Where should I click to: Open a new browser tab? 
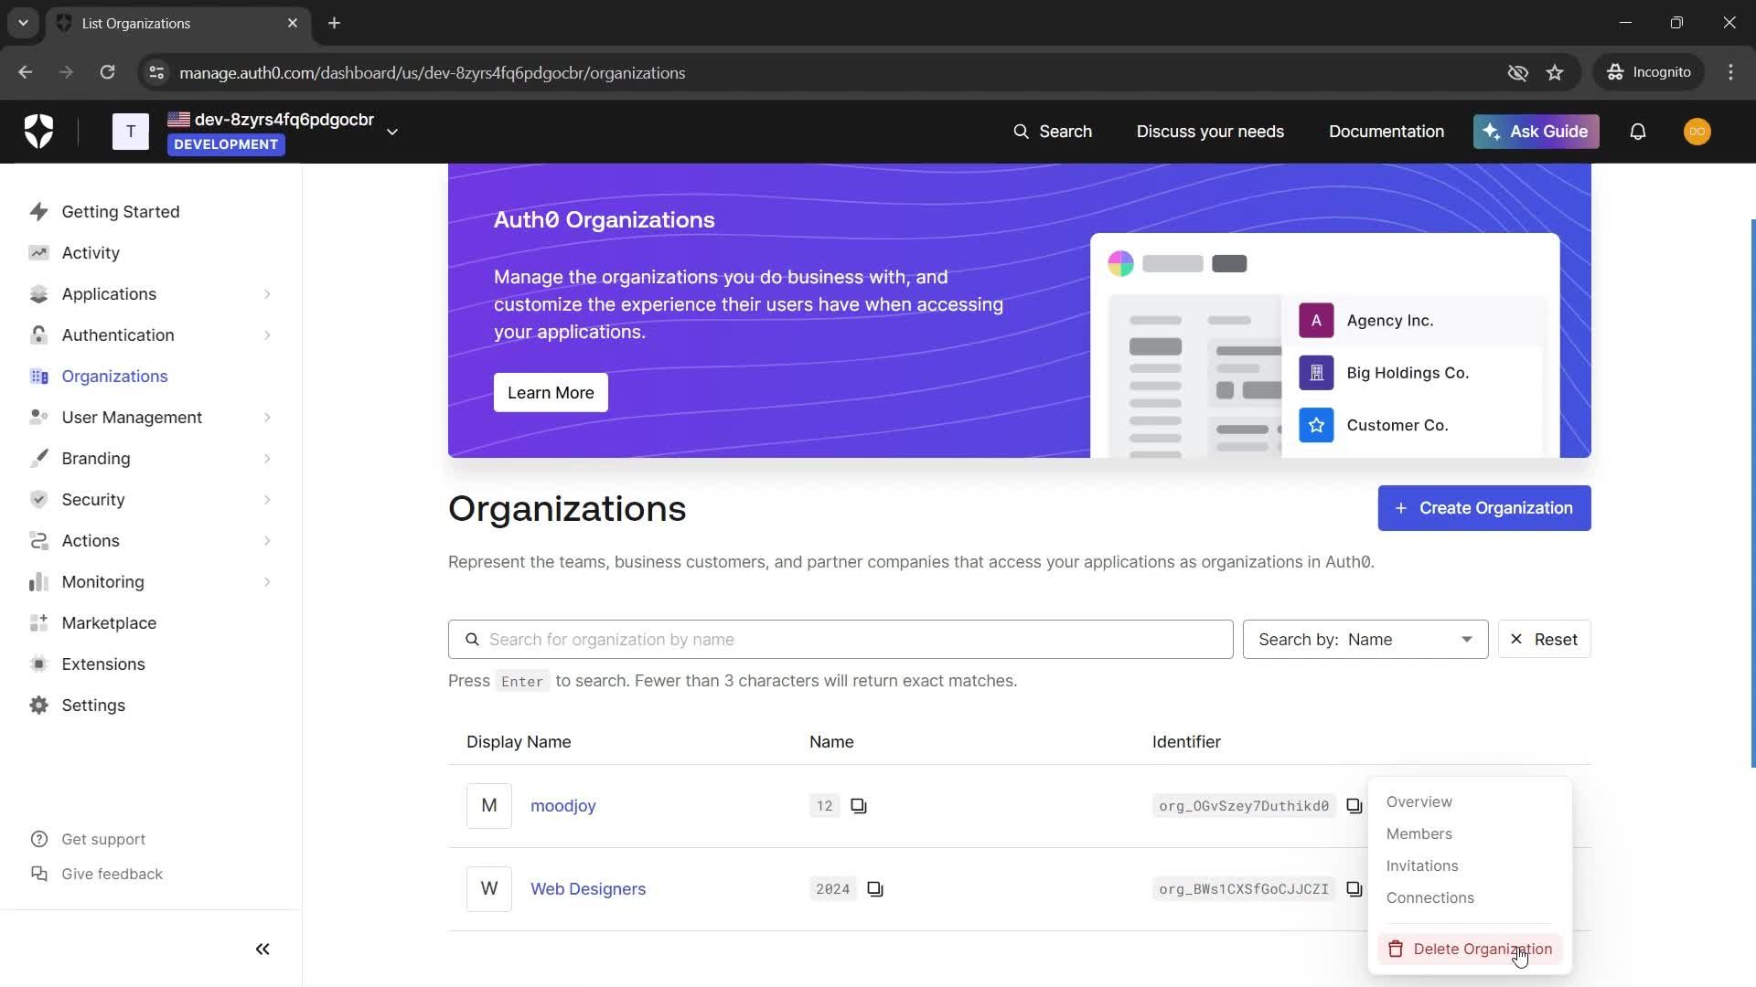pos(335,23)
